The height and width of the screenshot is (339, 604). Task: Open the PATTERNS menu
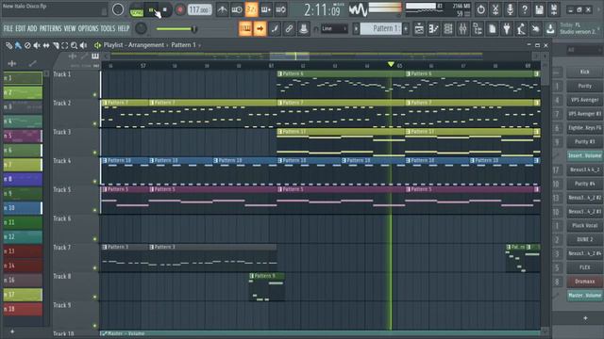[x=50, y=29]
